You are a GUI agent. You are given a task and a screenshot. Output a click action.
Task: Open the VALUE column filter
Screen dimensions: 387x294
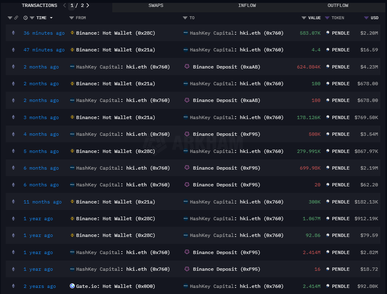pos(304,18)
